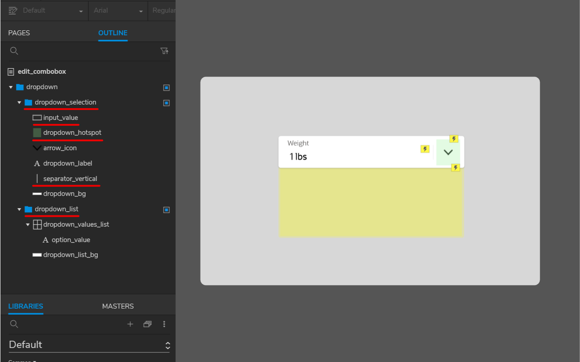Click the 1 lbs value field on canvas
The height and width of the screenshot is (362, 580).
click(298, 157)
